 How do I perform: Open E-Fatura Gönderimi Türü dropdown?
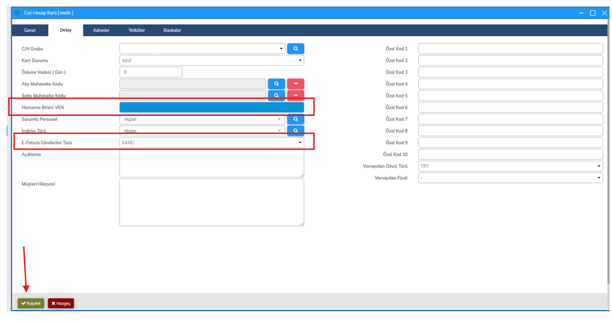click(212, 143)
